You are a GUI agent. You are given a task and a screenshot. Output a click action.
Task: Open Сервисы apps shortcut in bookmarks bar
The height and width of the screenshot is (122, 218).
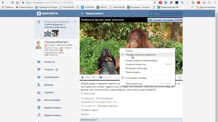(x=7, y=7)
